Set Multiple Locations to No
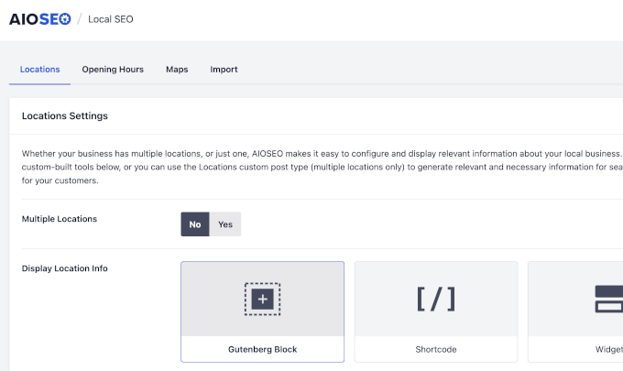This screenshot has width=623, height=371. tap(195, 224)
